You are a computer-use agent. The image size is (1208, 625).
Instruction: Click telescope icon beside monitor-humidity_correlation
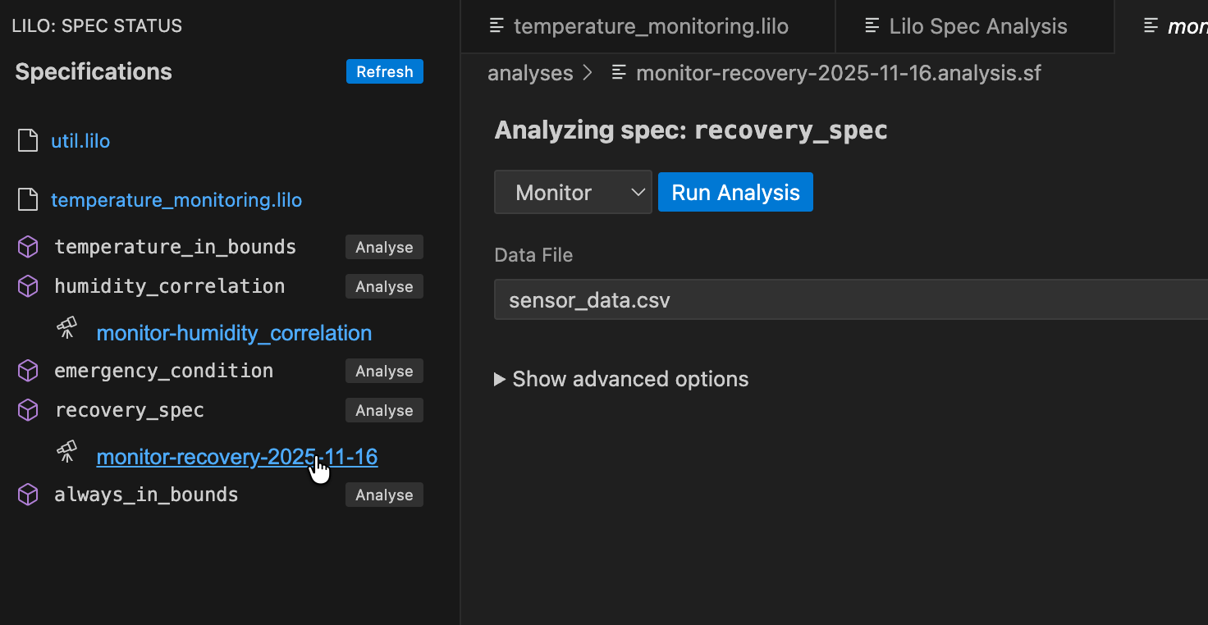pyautogui.click(x=67, y=329)
